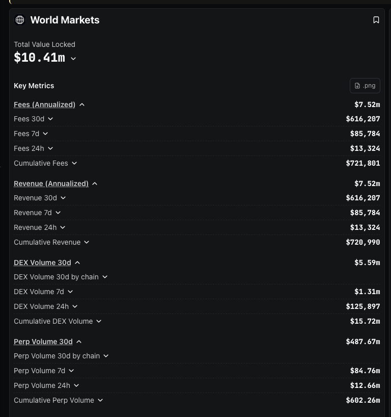Click the World Markets globe logo
The width and height of the screenshot is (391, 417).
tap(20, 20)
